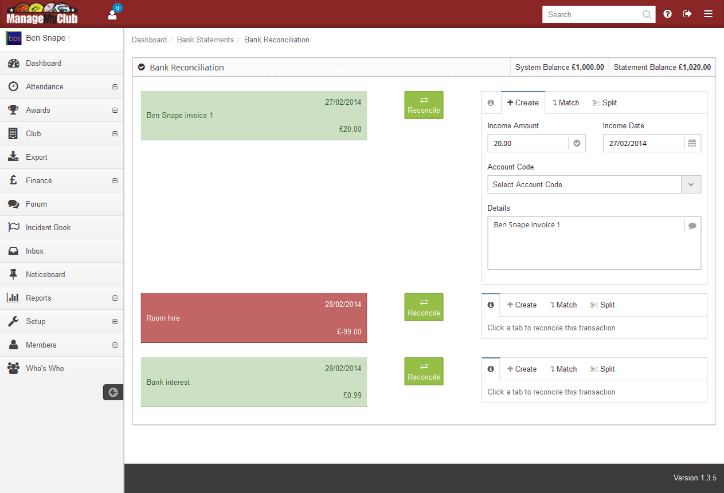
Task: Click the check icon in Income Amount
Action: click(x=577, y=143)
